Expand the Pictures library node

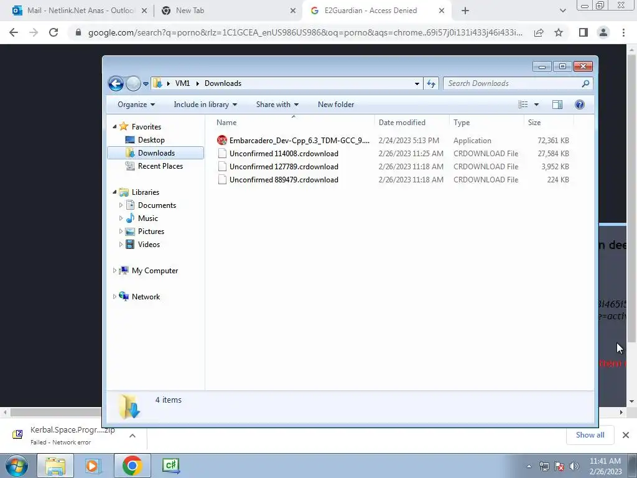[121, 232]
